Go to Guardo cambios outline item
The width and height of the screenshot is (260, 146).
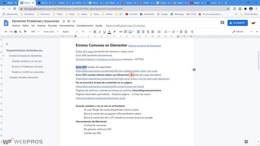click(28, 61)
